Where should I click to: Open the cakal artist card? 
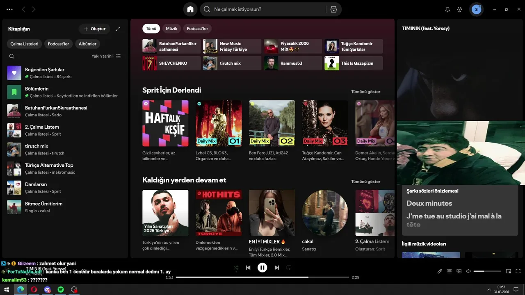[x=325, y=220]
